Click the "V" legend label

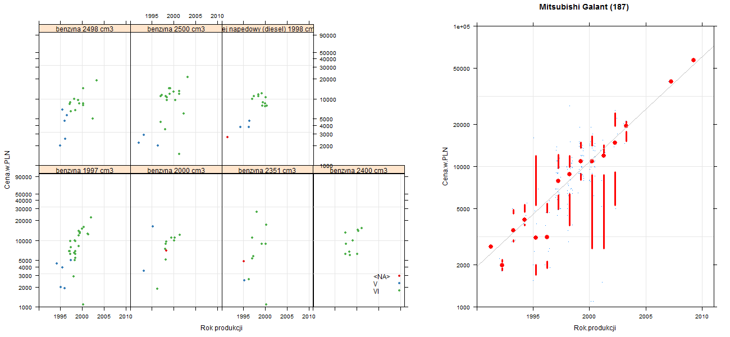(376, 284)
